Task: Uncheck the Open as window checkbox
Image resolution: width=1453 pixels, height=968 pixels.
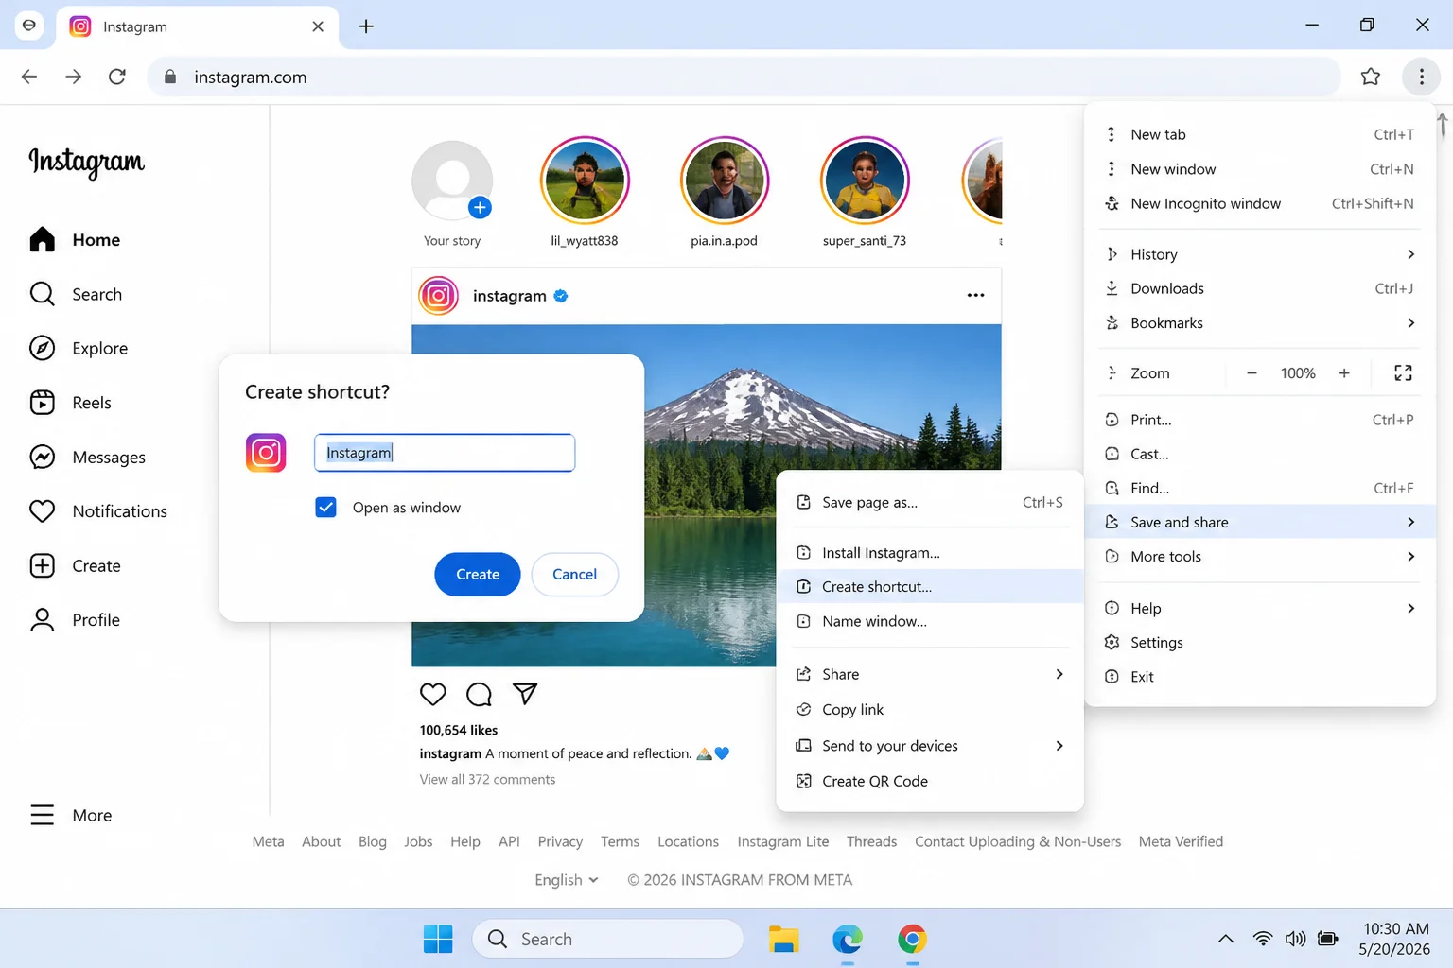Action: click(325, 508)
